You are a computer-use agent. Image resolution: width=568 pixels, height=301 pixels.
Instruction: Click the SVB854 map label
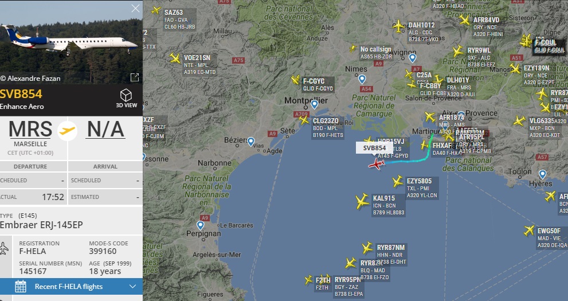[x=374, y=148]
